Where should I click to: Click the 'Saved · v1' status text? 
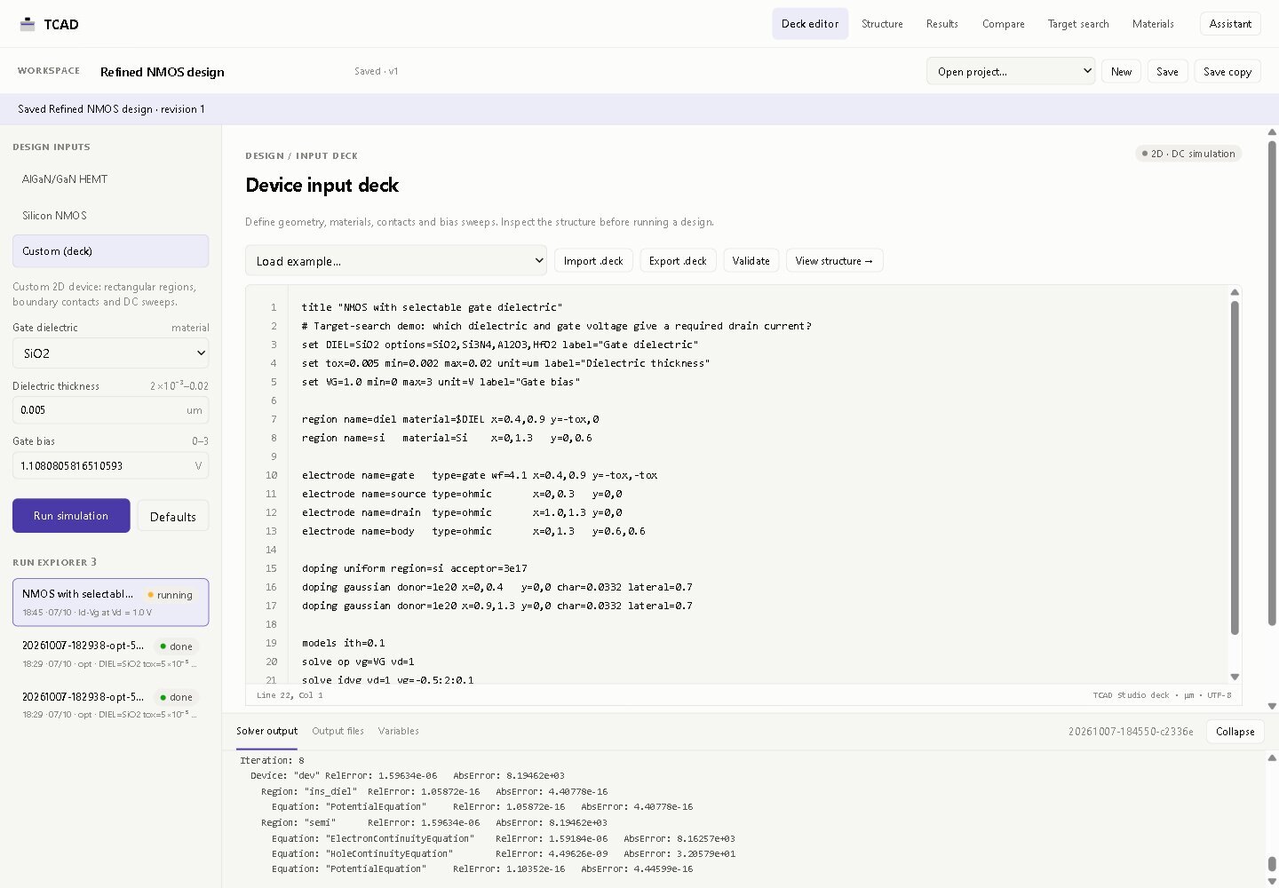377,71
